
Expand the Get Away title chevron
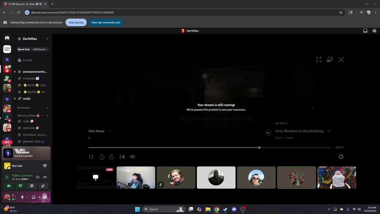tap(110, 131)
